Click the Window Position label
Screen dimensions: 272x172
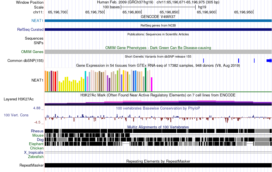30,2
